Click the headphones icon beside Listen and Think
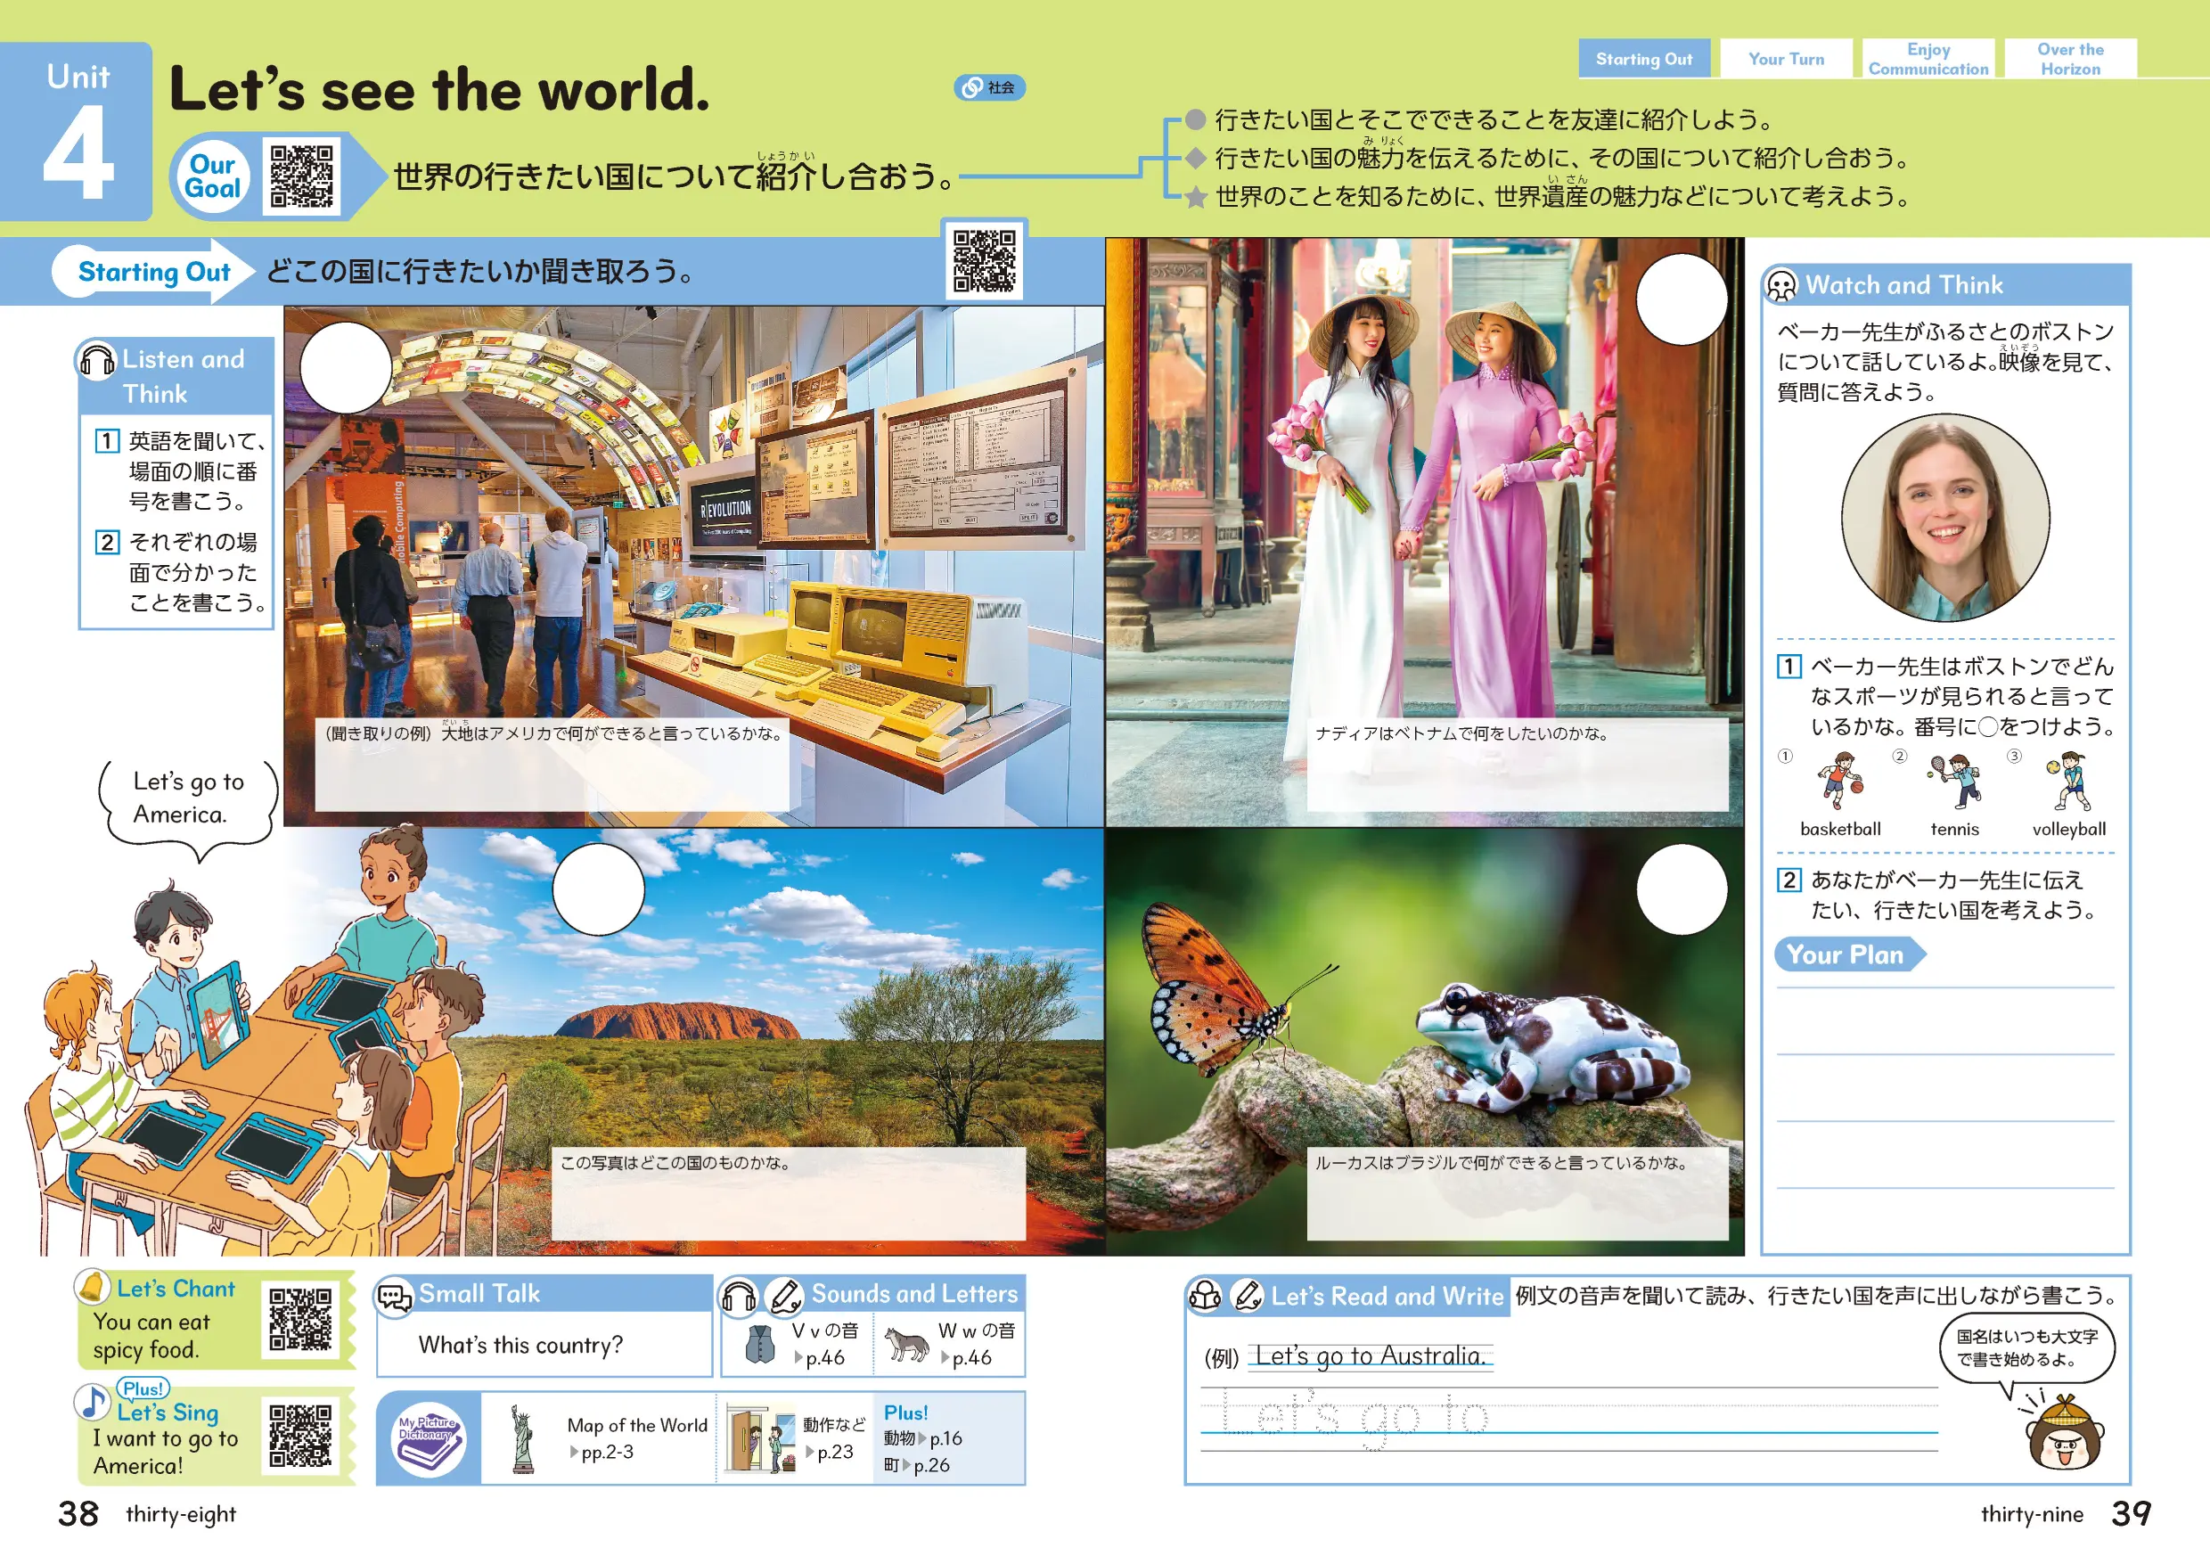2210x1564 pixels. pos(96,361)
